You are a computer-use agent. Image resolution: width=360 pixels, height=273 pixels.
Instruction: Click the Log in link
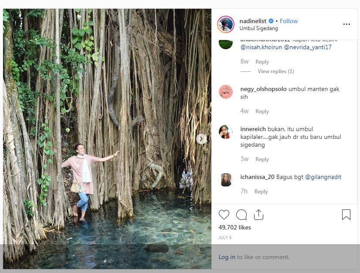[x=227, y=257]
